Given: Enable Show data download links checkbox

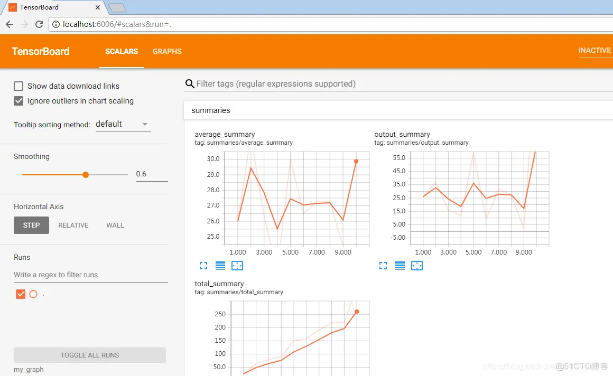Looking at the screenshot, I should [18, 86].
